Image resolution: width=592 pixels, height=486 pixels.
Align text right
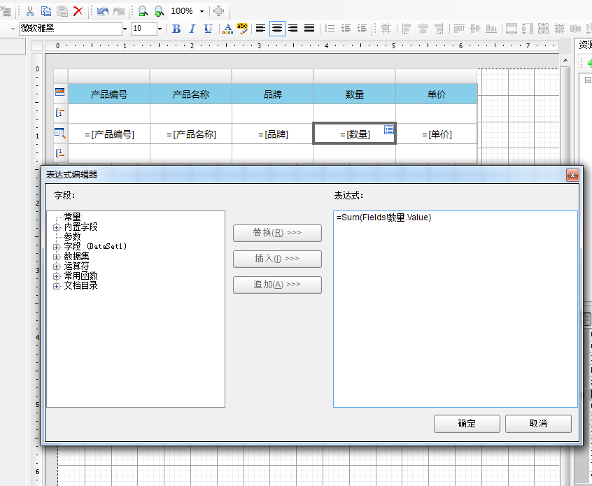coord(293,28)
